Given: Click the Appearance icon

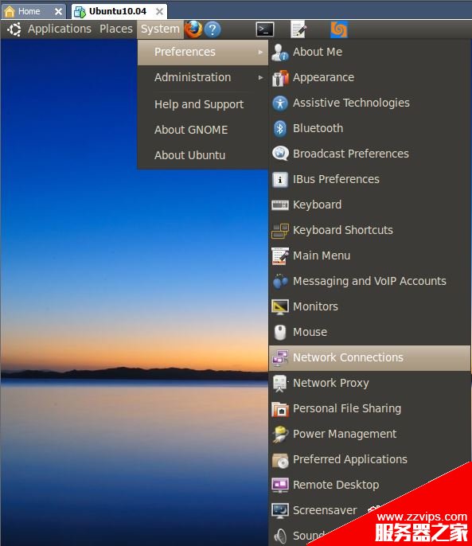Looking at the screenshot, I should tap(280, 78).
